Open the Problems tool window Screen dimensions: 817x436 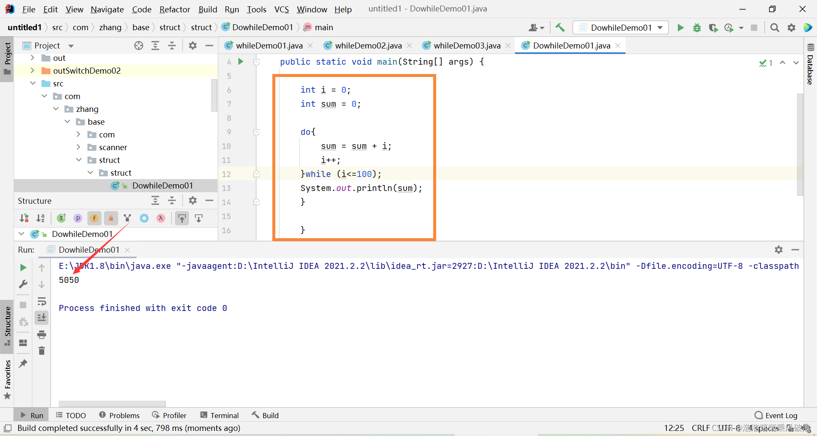pyautogui.click(x=119, y=415)
